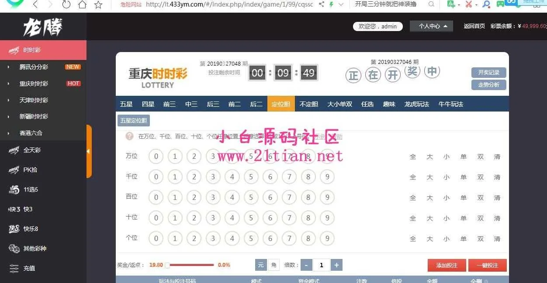Select number 7 in 百位 row
This screenshot has width=547, height=283.
point(289,198)
